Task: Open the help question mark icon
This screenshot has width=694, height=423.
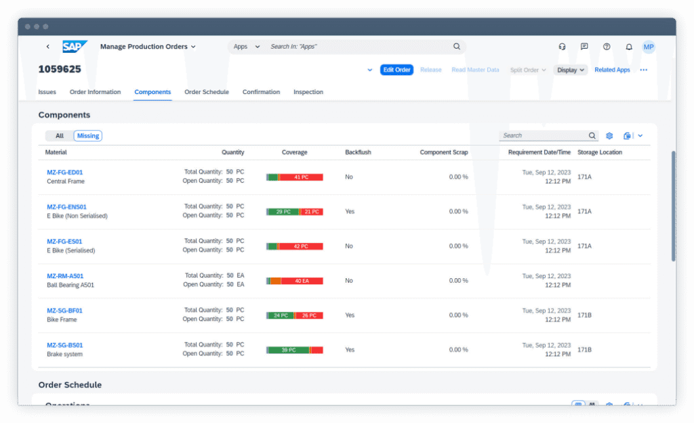Action: point(607,47)
